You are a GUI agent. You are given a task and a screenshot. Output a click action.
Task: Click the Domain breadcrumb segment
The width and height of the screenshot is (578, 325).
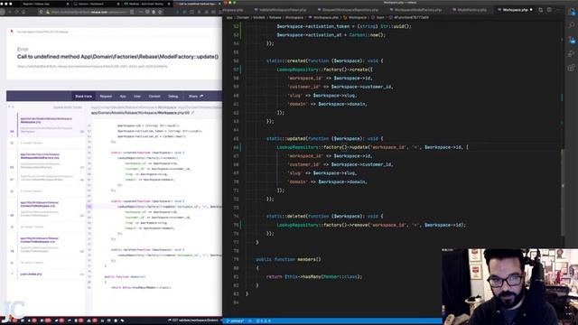[x=243, y=17]
